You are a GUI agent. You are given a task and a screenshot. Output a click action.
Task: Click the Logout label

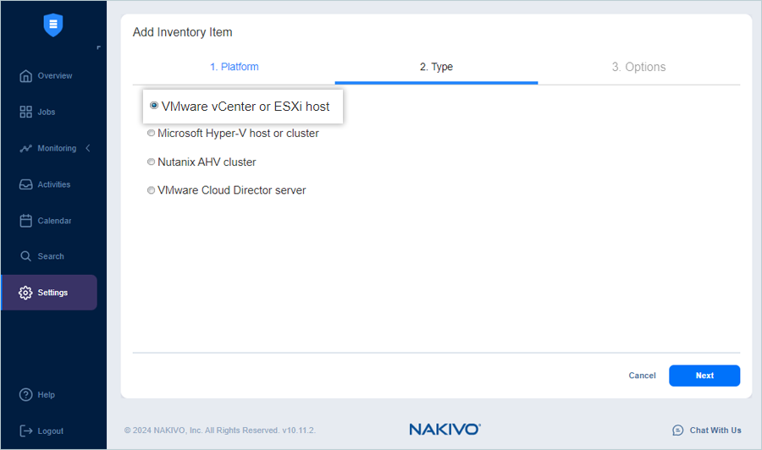click(51, 431)
